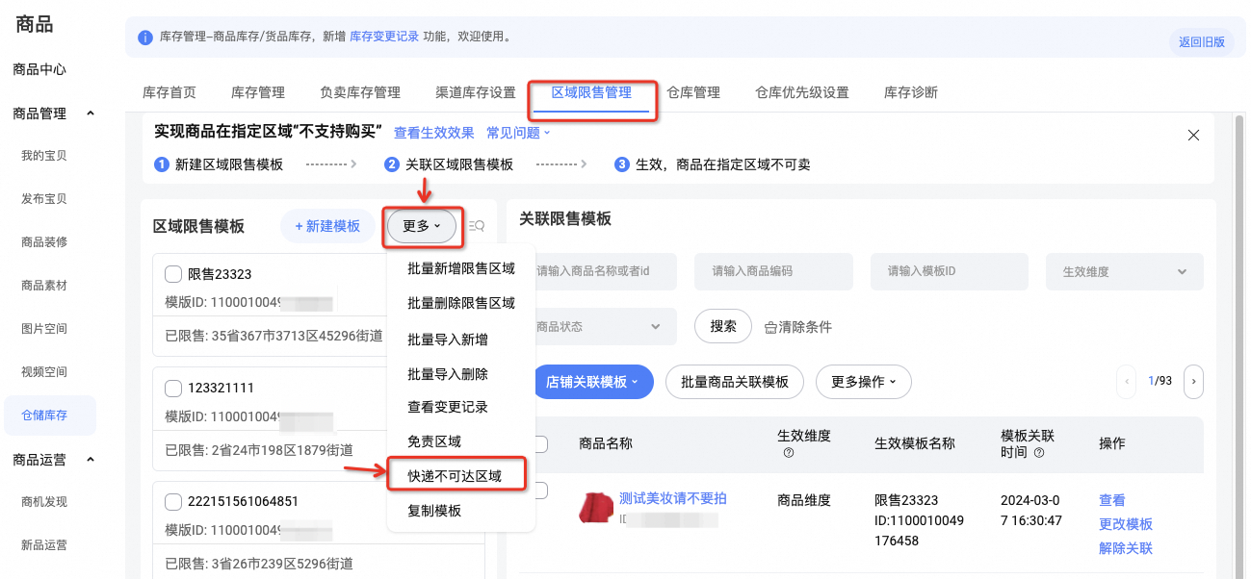
Task: Expand the 更多操作 dropdown button
Action: coord(864,382)
